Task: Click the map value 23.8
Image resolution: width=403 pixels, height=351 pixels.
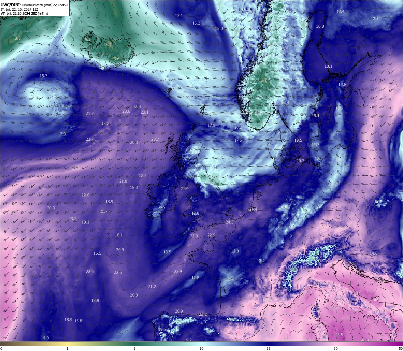Action: point(126,111)
